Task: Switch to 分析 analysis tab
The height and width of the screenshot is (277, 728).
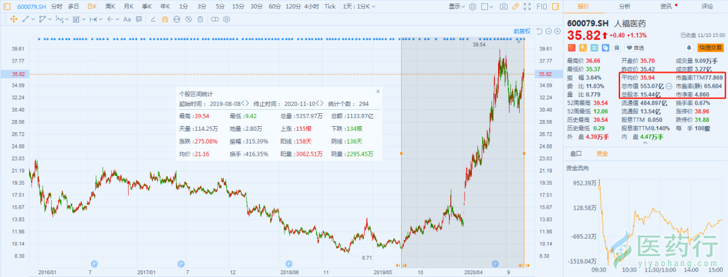Action: click(624, 7)
